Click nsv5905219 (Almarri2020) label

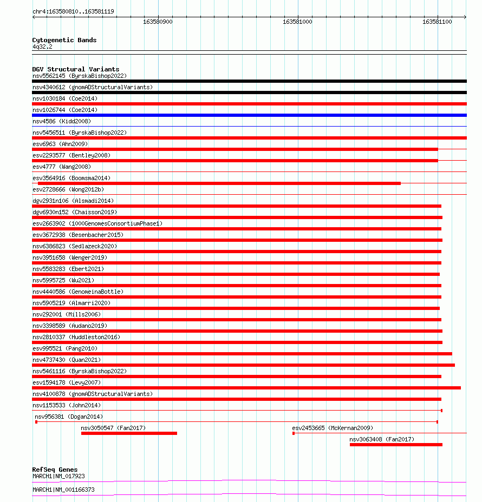point(71,303)
